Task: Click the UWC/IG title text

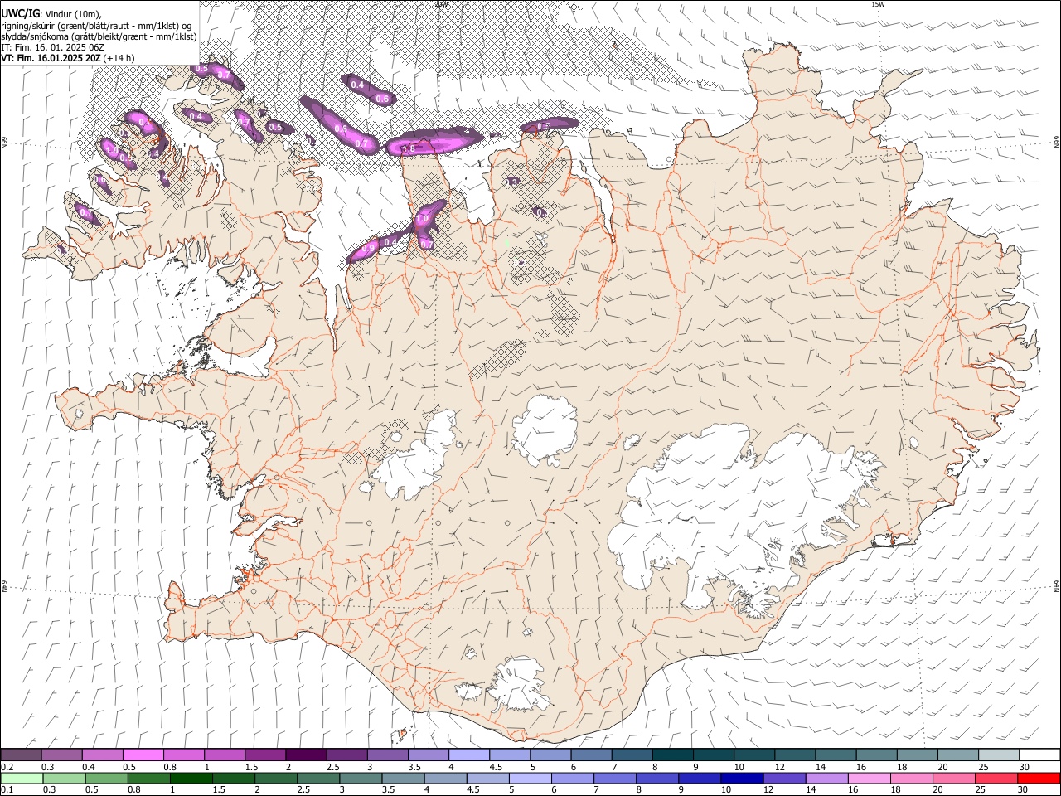Action: click(x=20, y=14)
